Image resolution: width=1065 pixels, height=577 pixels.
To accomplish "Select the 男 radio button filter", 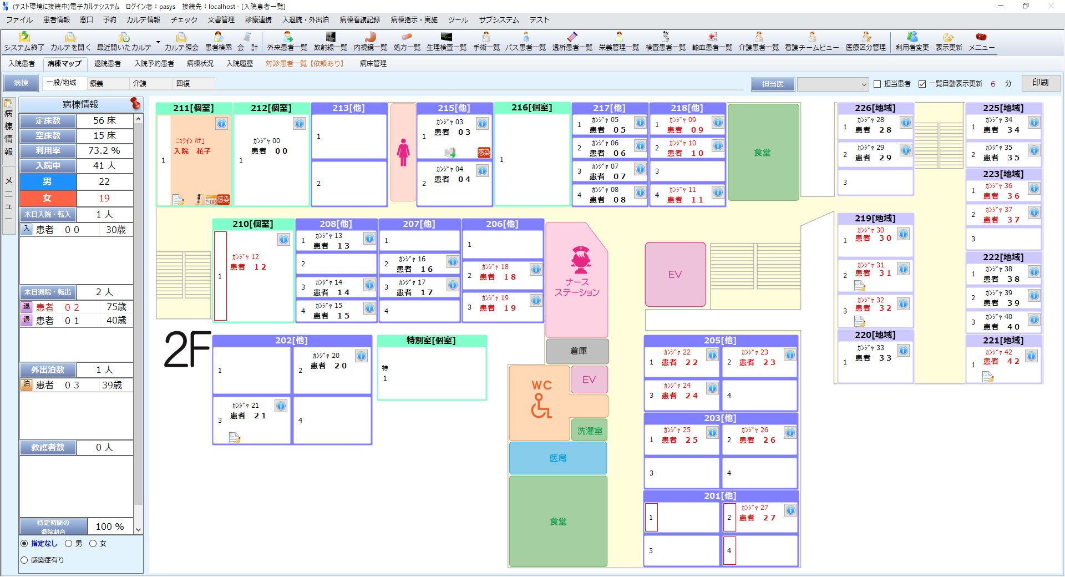I will click(x=69, y=544).
